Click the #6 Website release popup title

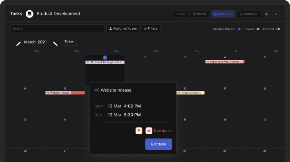pos(113,90)
